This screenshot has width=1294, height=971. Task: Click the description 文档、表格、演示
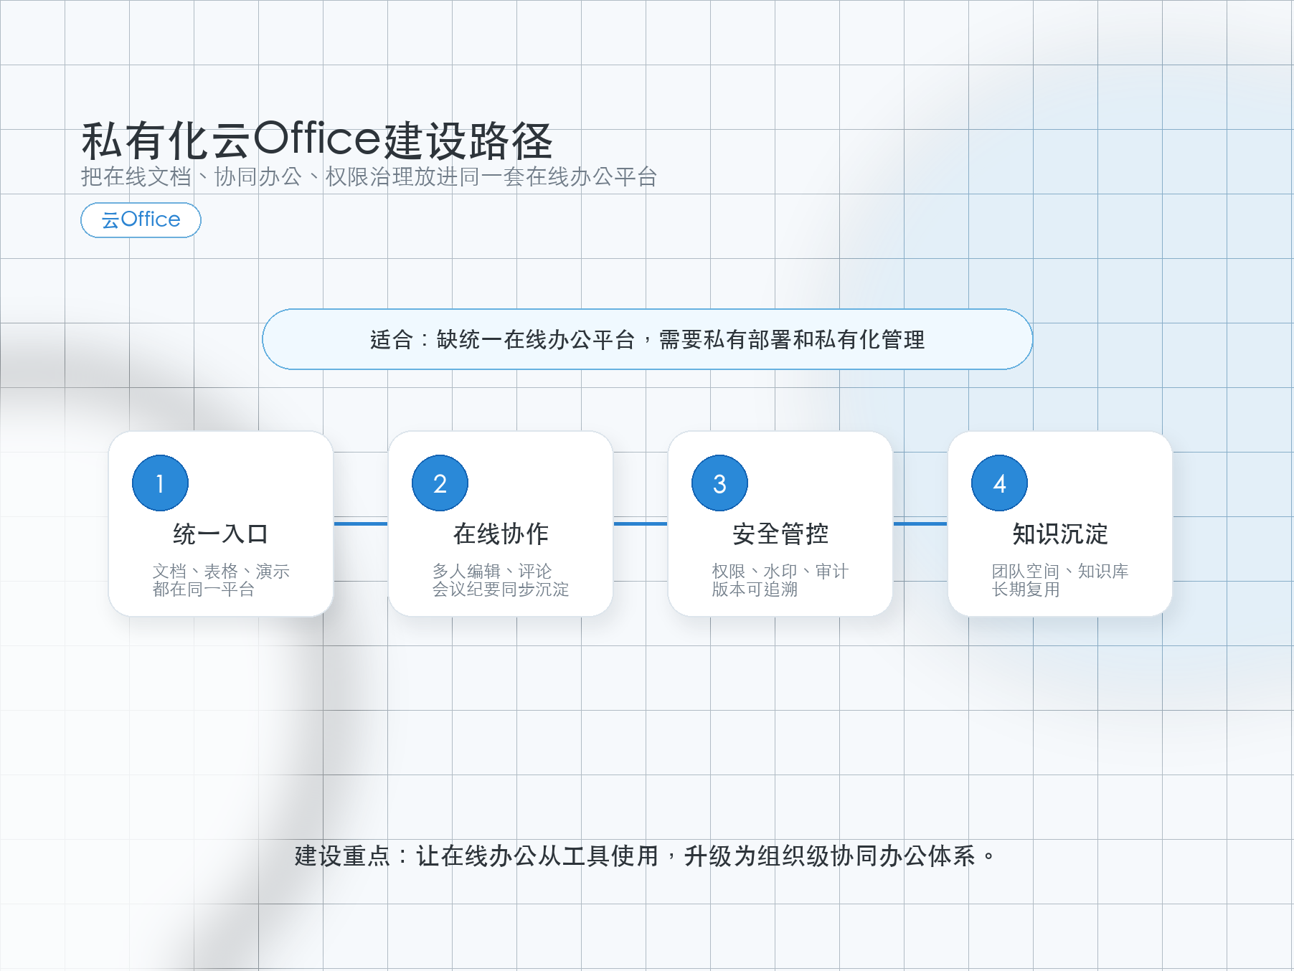click(221, 571)
